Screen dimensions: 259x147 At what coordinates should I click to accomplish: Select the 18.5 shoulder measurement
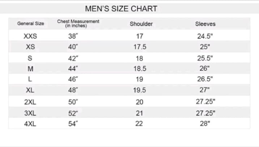140,69
